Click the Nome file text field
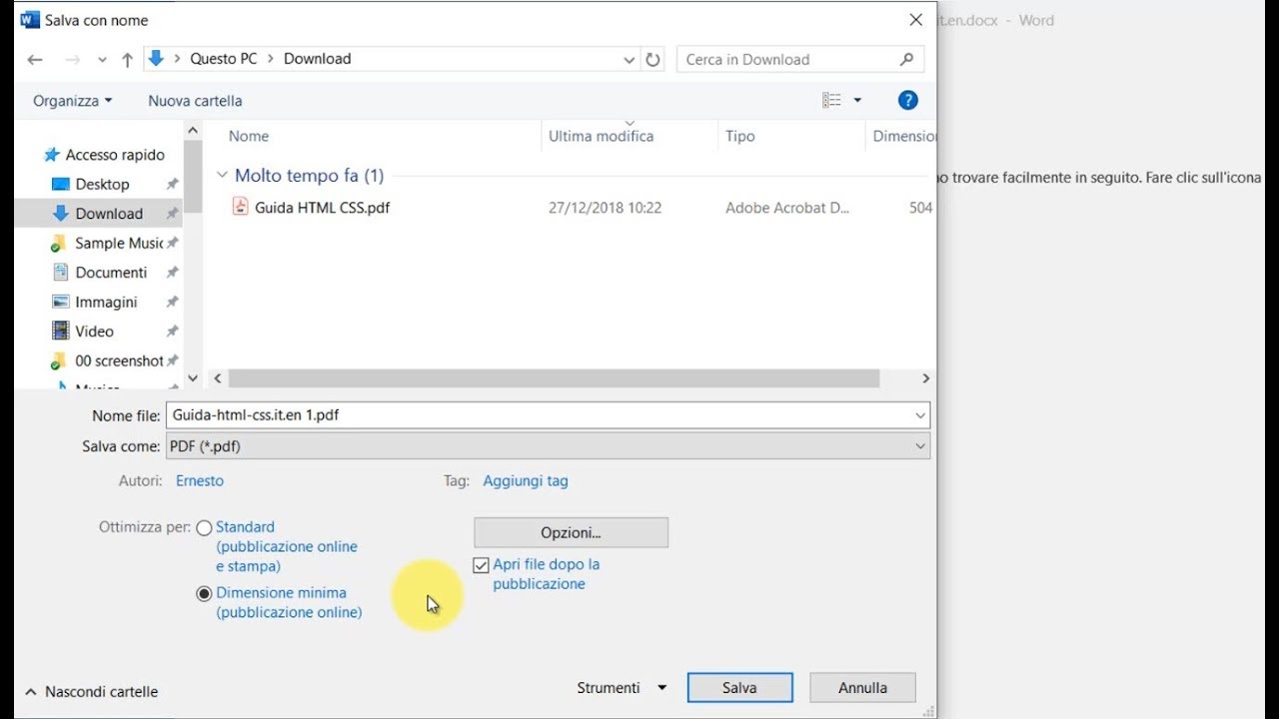Image resolution: width=1279 pixels, height=719 pixels. point(540,415)
